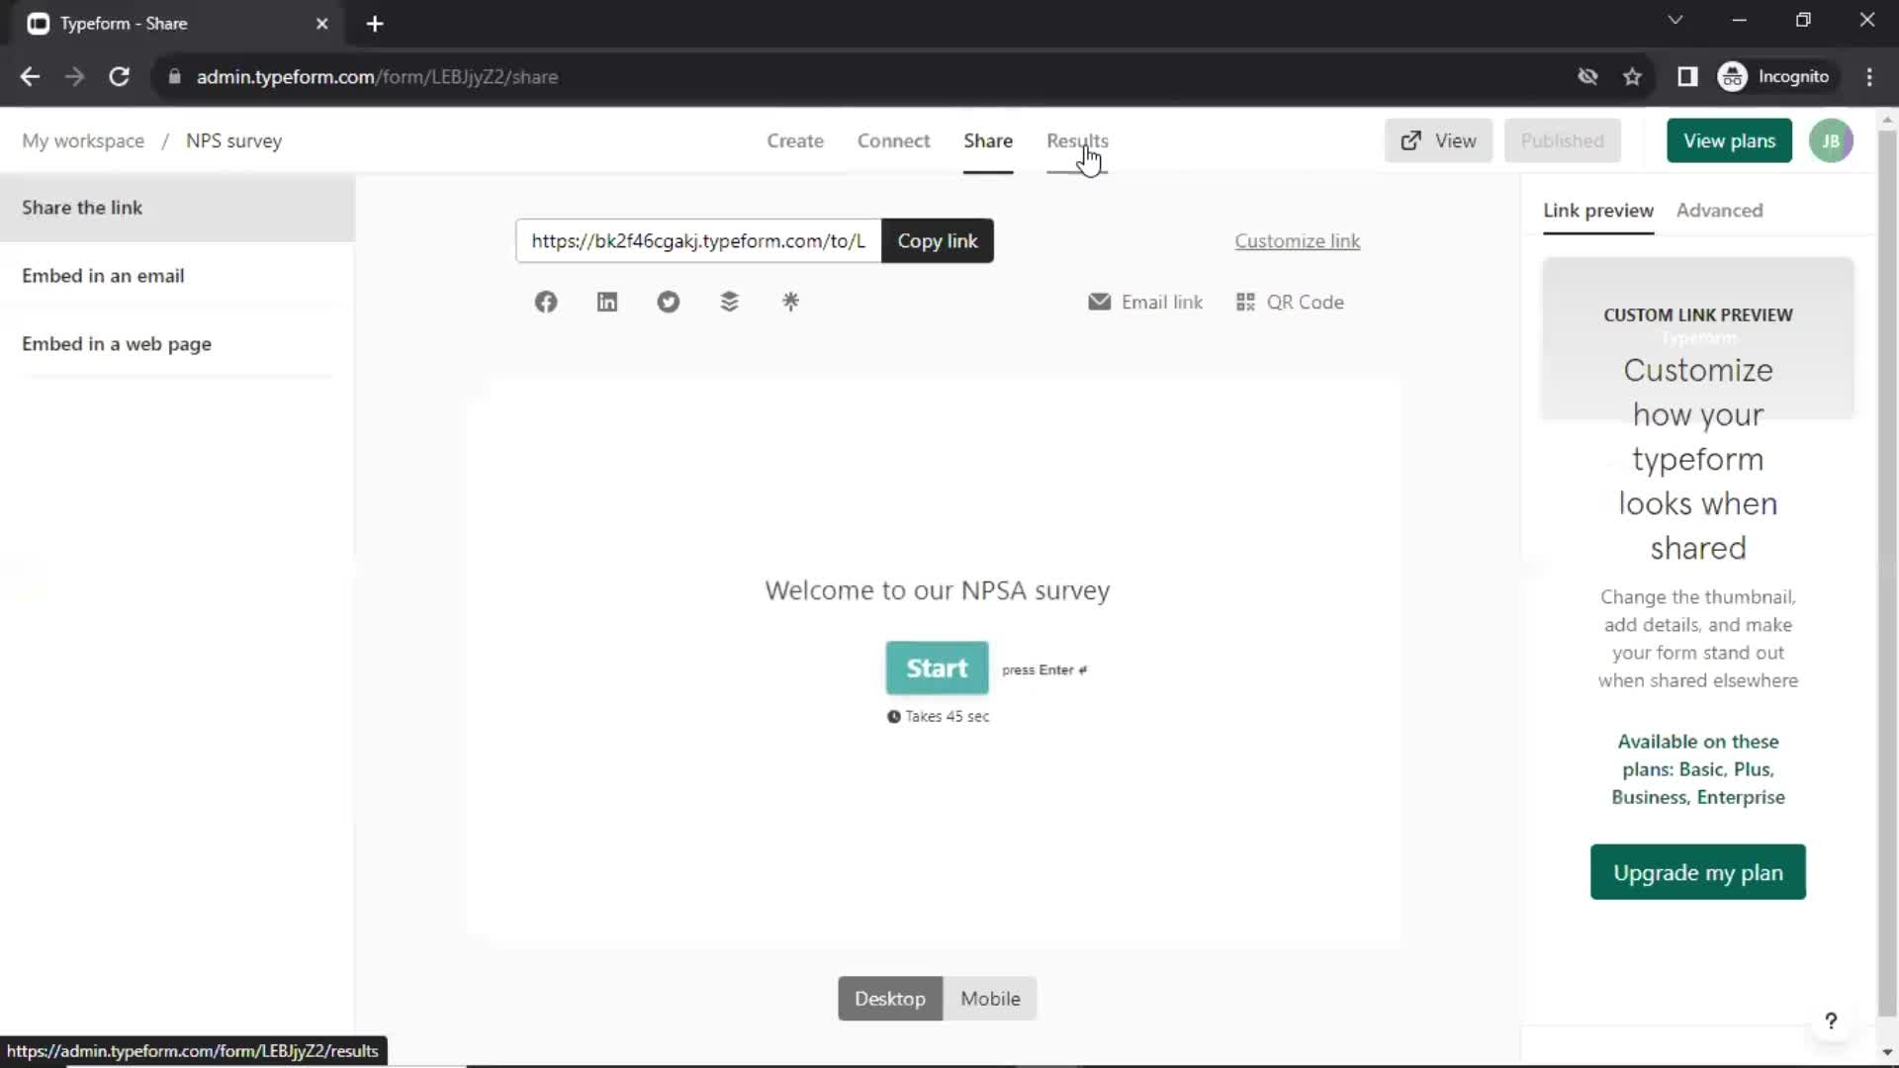Click the QR Code grid icon

pos(1245,302)
